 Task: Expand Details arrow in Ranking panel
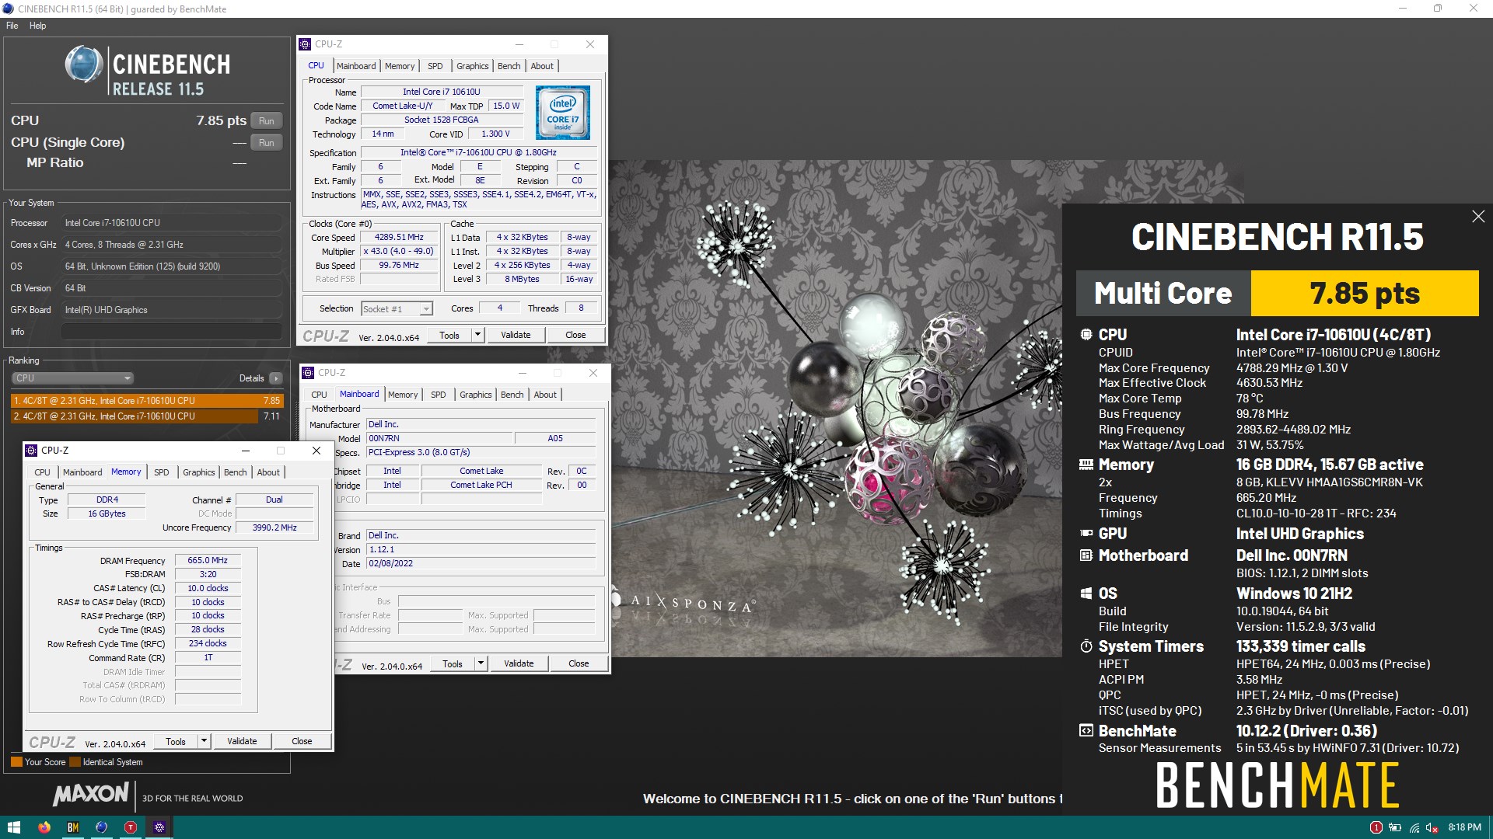(275, 378)
